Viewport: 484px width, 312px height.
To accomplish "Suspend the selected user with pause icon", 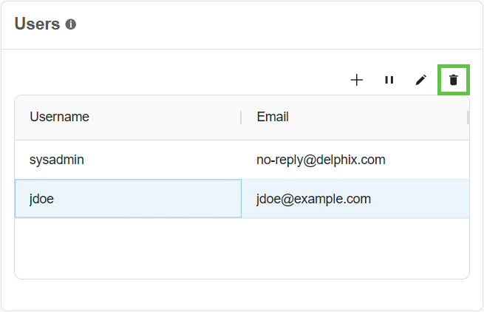I will (x=389, y=80).
